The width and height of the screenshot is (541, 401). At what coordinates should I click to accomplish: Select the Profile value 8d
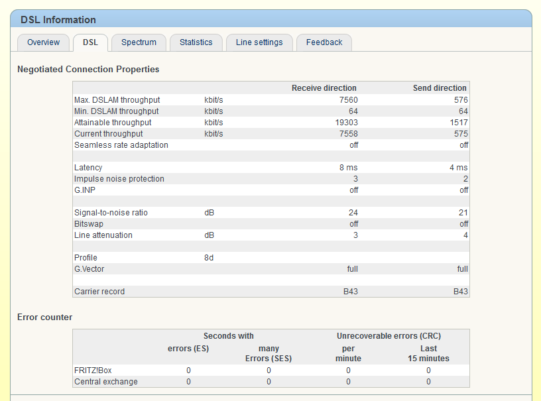click(209, 258)
